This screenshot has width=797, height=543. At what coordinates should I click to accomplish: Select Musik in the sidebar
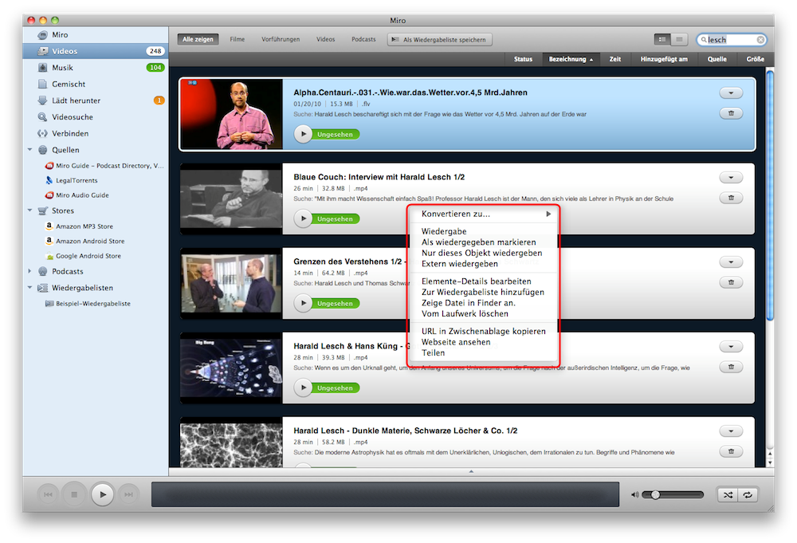tap(62, 68)
